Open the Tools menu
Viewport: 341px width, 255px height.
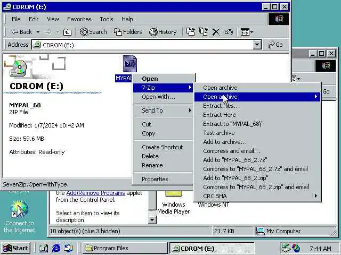107,19
